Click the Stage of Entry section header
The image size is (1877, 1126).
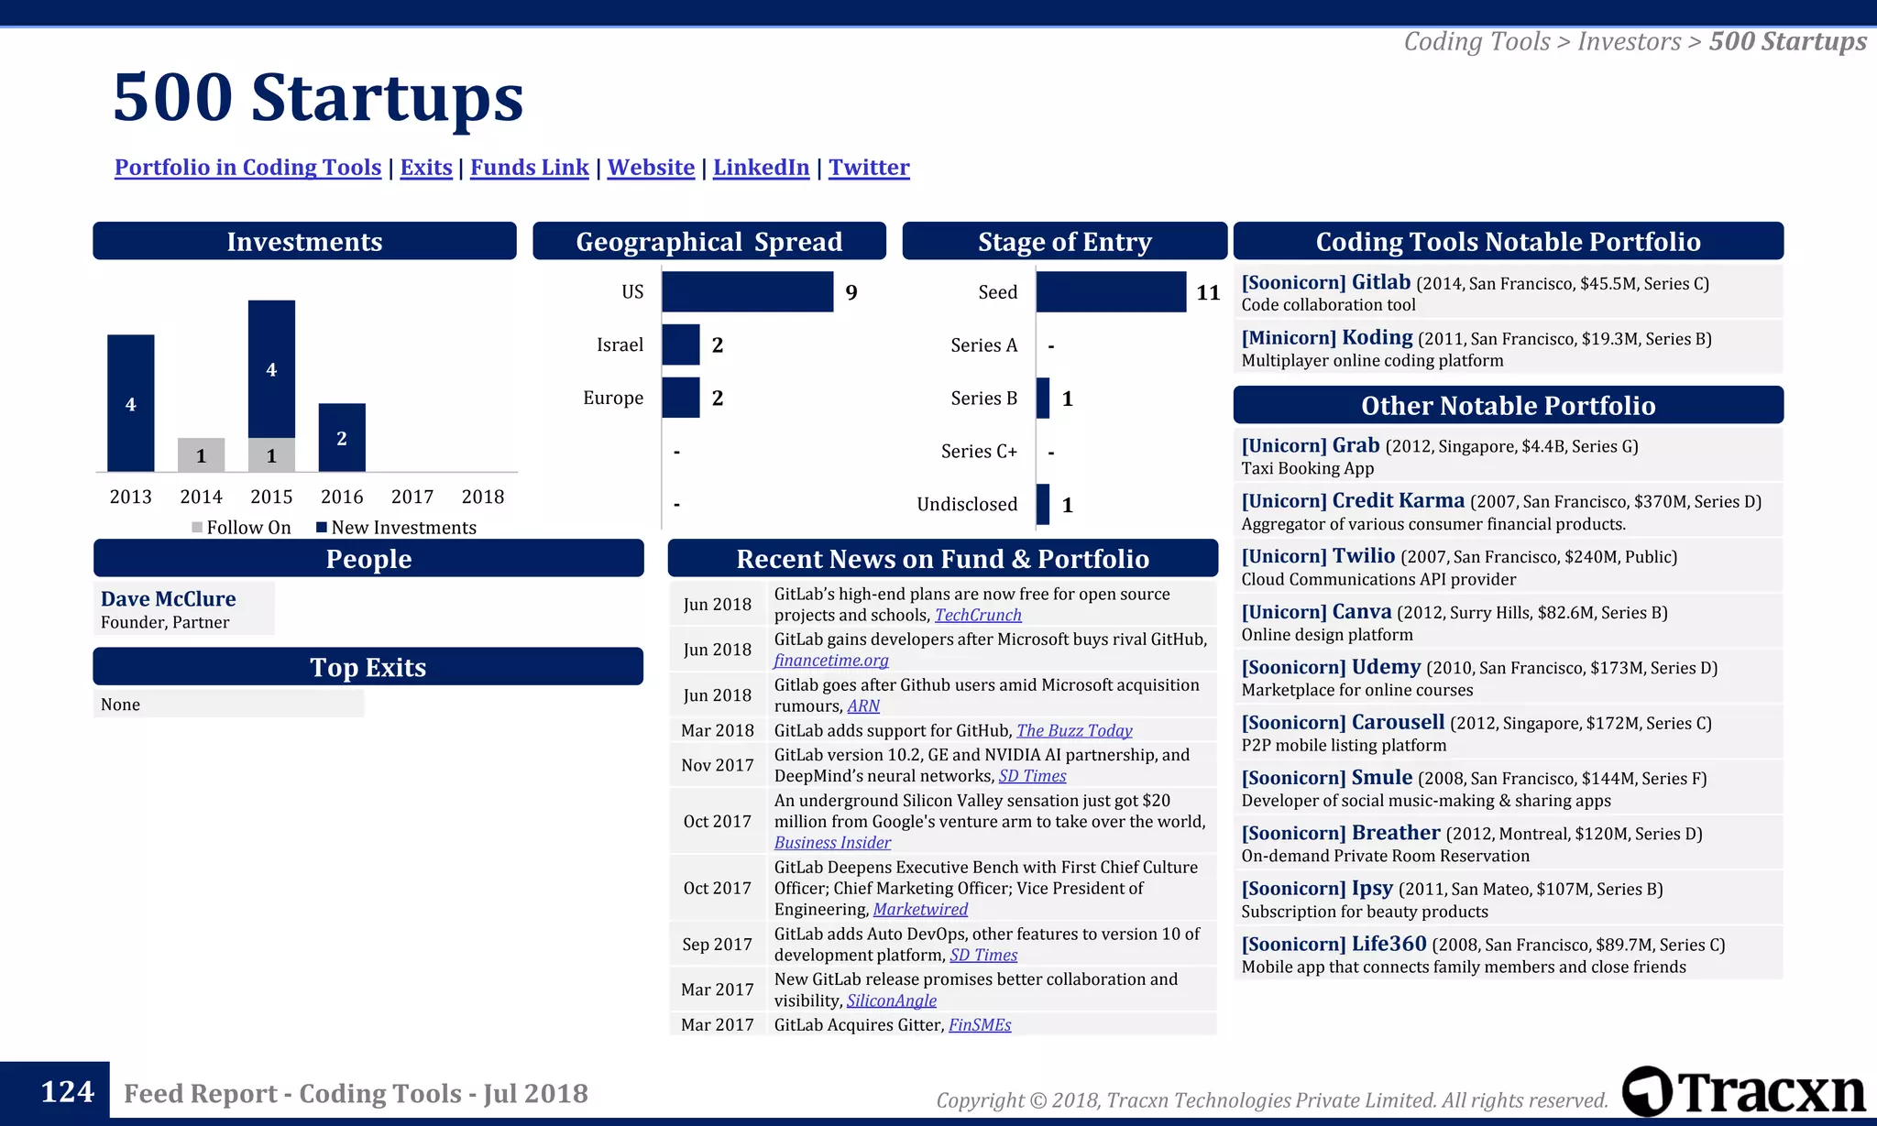[1065, 241]
